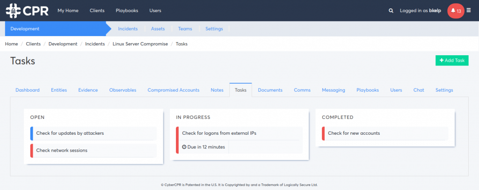Click the OPEN column heading
Screen dimensions: 479x190
coord(37,117)
